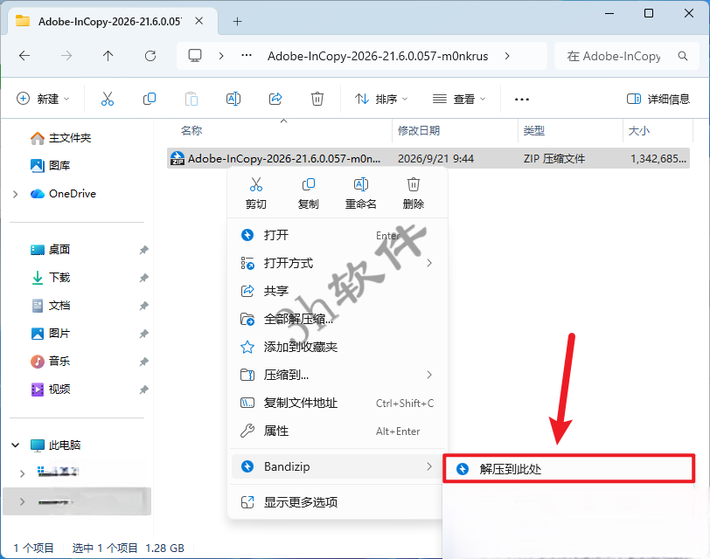Open the 查看 dropdown
Image resolution: width=710 pixels, height=559 pixels.
459,99
